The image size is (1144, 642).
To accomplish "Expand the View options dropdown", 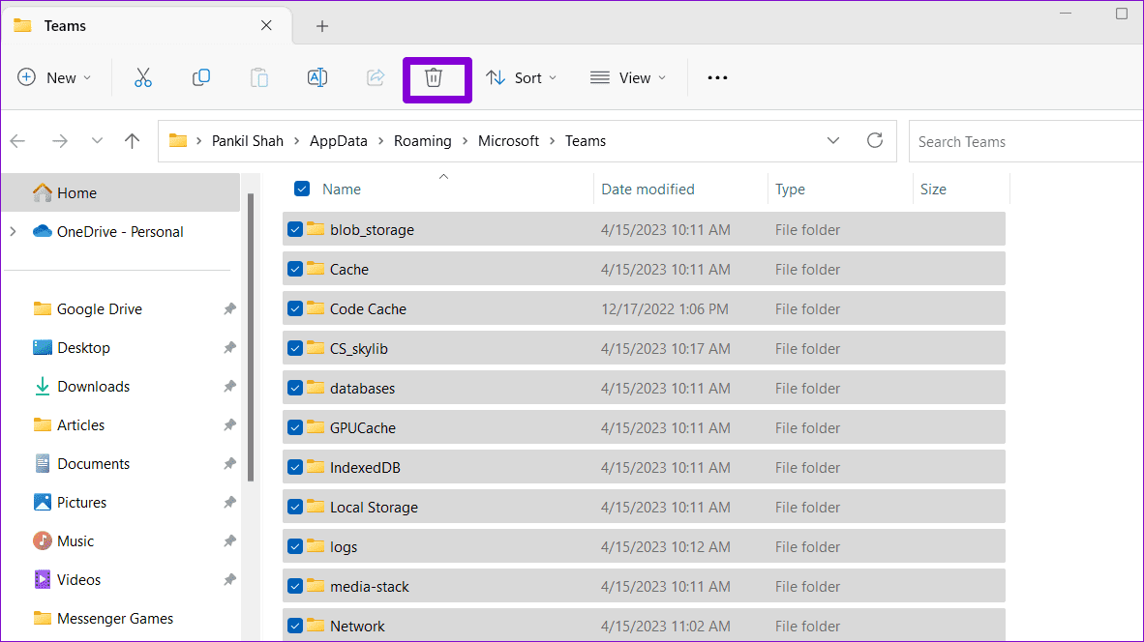I will tap(628, 78).
